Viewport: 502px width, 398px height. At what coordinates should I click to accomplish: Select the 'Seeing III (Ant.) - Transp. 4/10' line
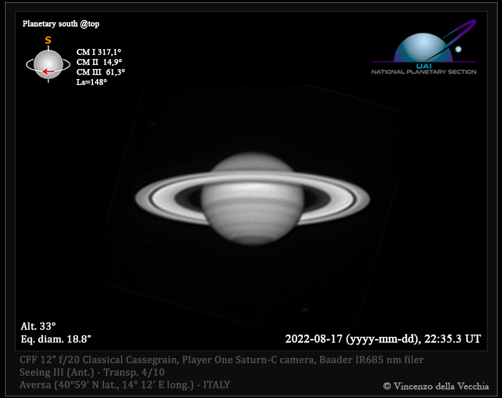pos(92,372)
